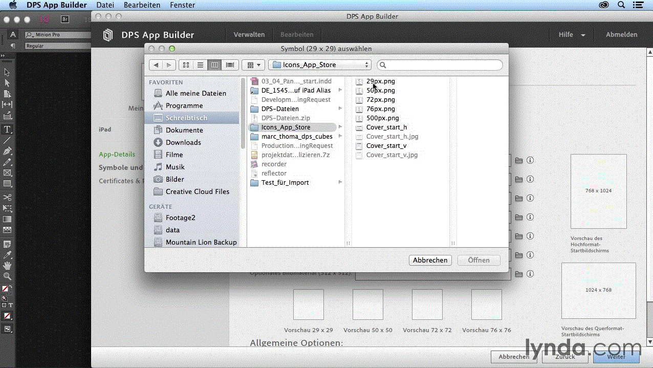Select Dokumente in the sidebar
Image resolution: width=653 pixels, height=368 pixels.
(184, 130)
